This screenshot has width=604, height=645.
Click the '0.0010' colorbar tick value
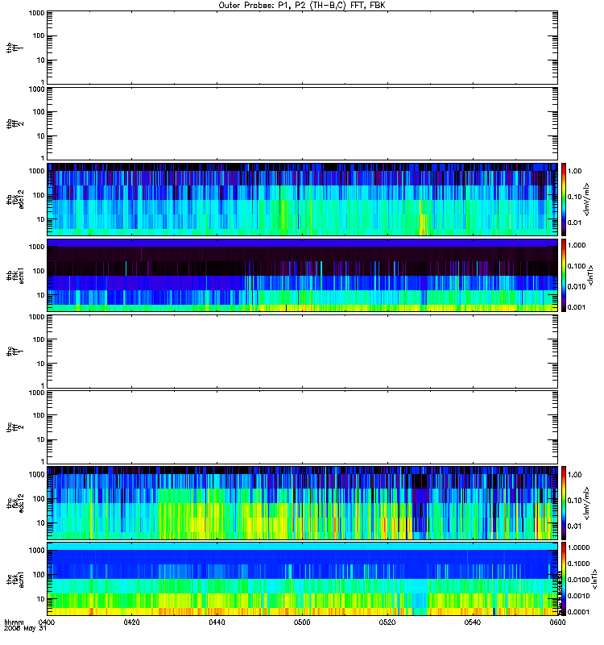(x=578, y=596)
